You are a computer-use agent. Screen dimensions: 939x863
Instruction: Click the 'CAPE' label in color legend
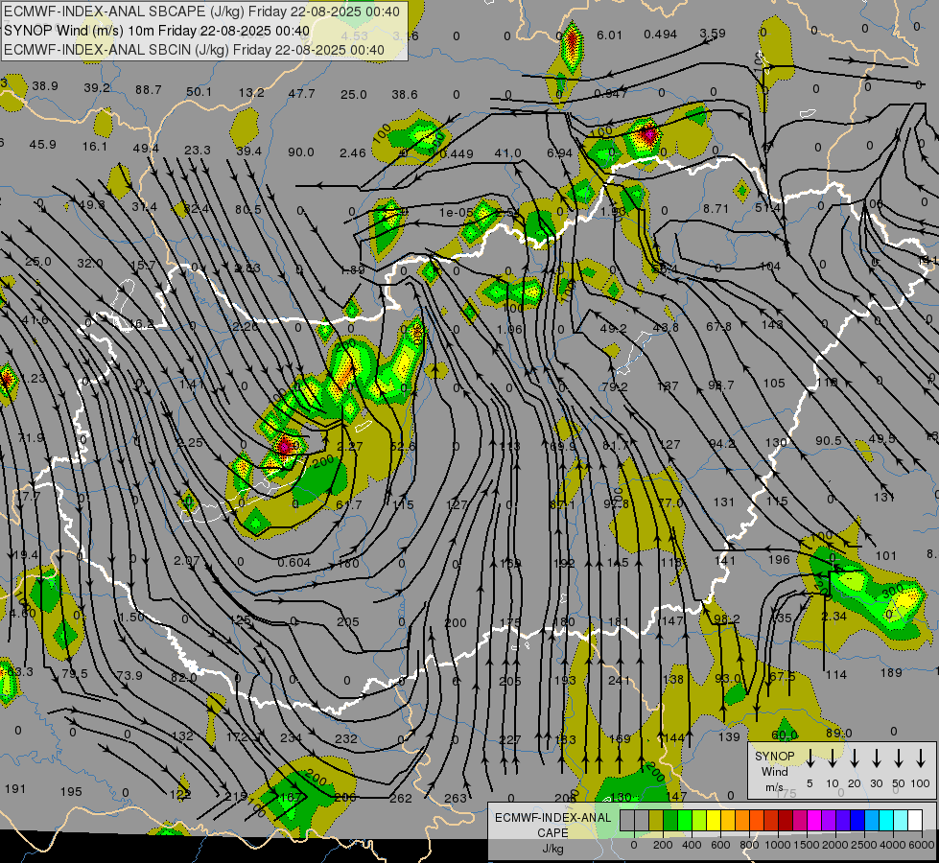[x=552, y=833]
